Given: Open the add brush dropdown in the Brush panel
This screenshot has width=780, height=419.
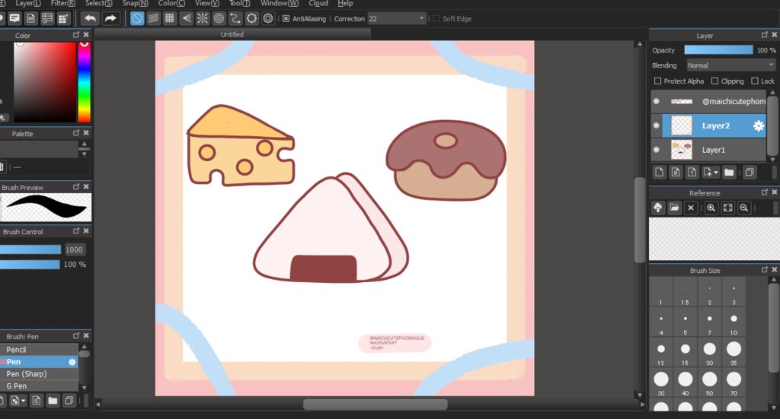Looking at the screenshot, I should click(23, 400).
